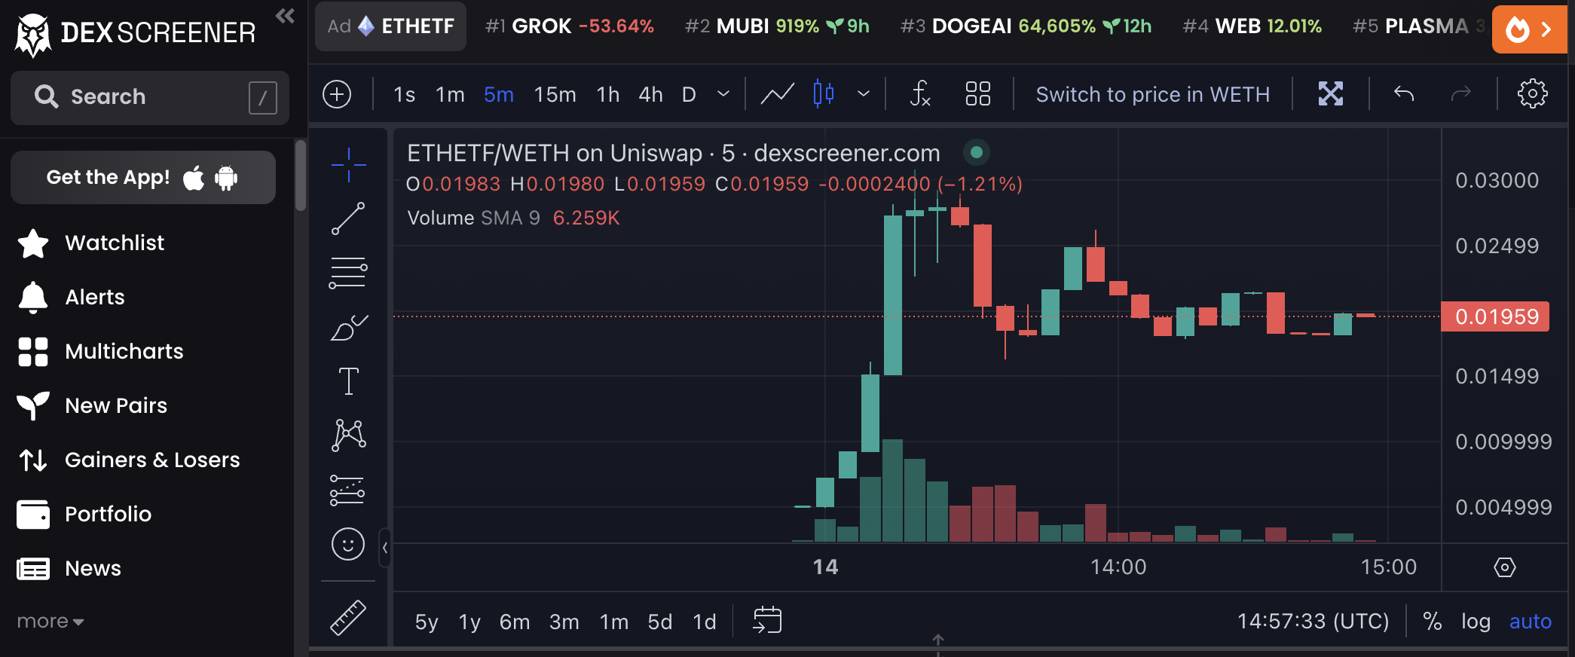Viewport: 1575px width, 657px height.
Task: Undo the last chart action
Action: point(1404,94)
